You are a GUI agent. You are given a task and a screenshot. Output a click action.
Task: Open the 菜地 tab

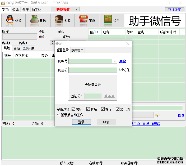7,48
